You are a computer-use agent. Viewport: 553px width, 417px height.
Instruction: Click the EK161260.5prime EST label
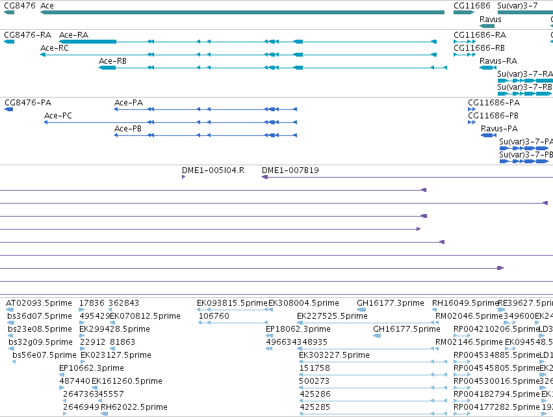click(x=127, y=381)
